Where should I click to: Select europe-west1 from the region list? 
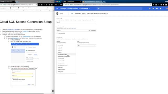click(66, 58)
